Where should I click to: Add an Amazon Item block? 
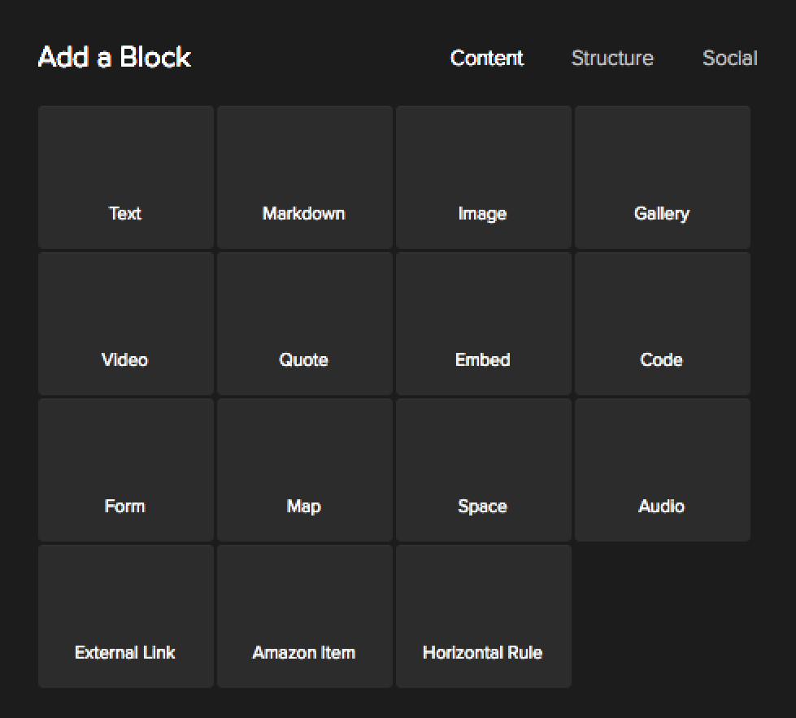pos(304,616)
